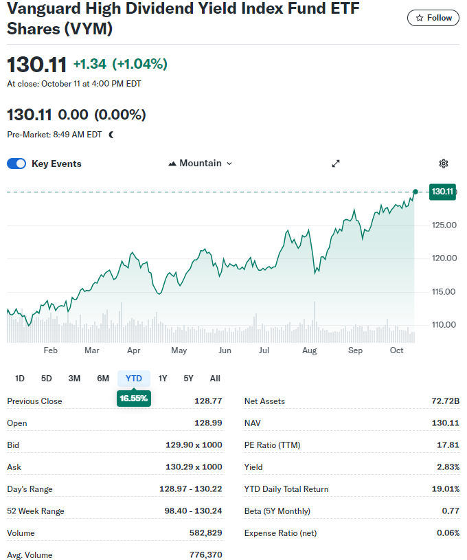Click the Oct x-axis label
The image size is (467, 560).
tap(396, 350)
